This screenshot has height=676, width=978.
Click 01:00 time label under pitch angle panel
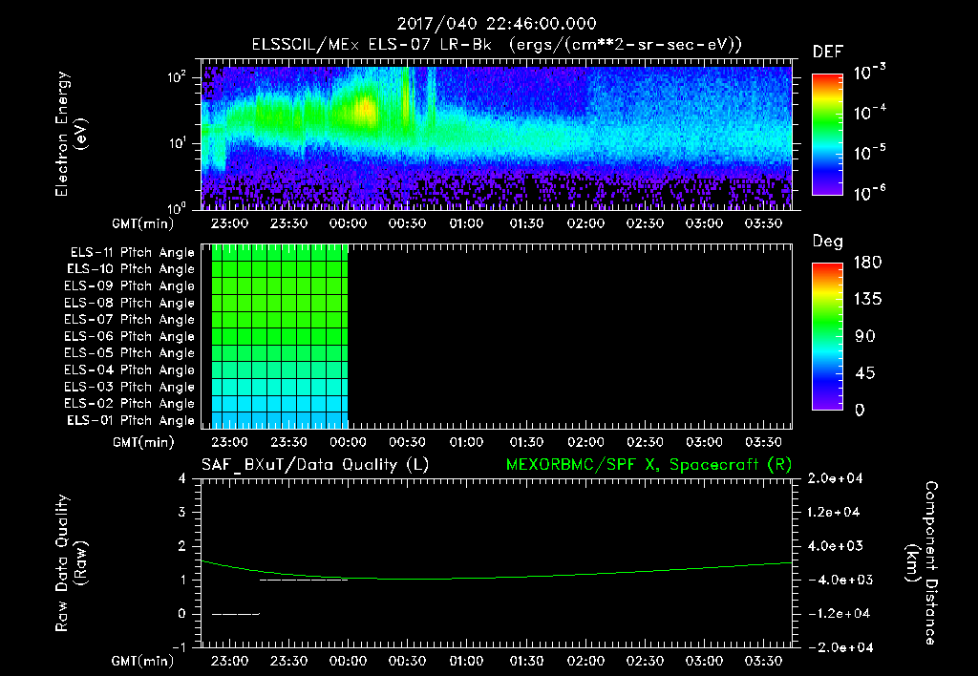pyautogui.click(x=466, y=442)
